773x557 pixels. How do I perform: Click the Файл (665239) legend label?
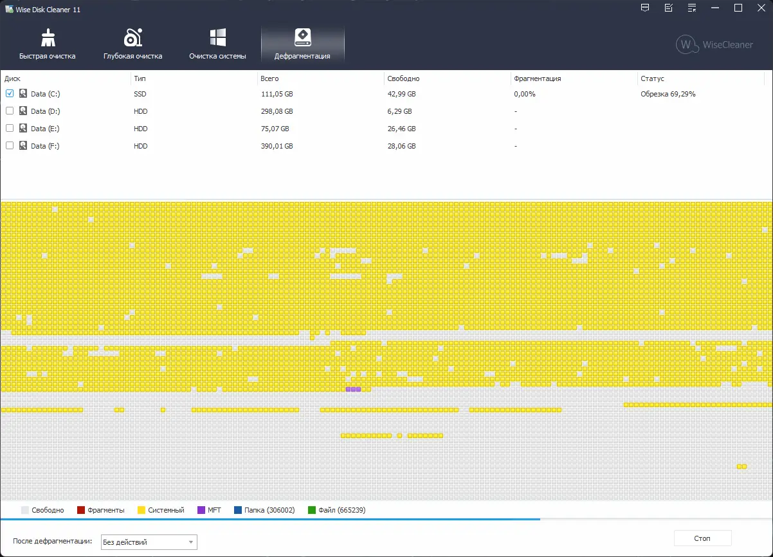pyautogui.click(x=342, y=510)
